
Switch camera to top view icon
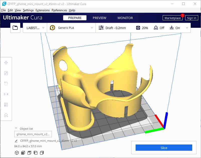pos(29,152)
